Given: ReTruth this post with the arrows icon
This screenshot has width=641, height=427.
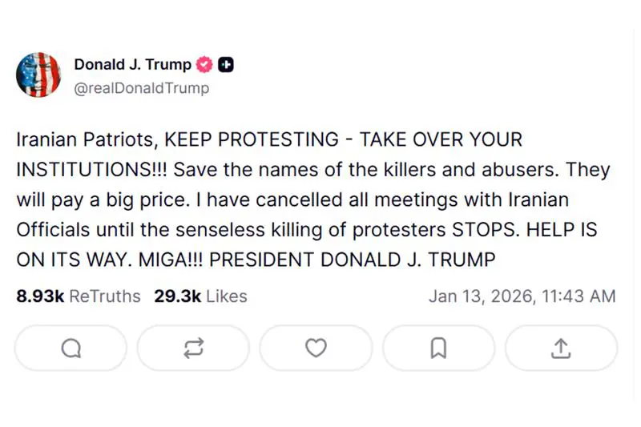Looking at the screenshot, I should tap(194, 348).
